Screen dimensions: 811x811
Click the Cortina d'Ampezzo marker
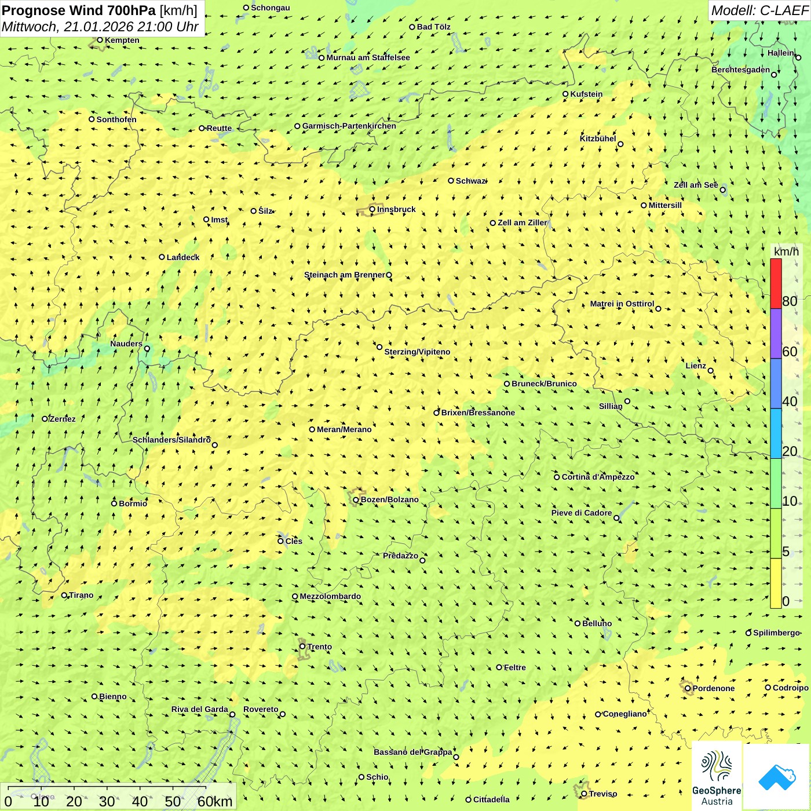coord(557,477)
